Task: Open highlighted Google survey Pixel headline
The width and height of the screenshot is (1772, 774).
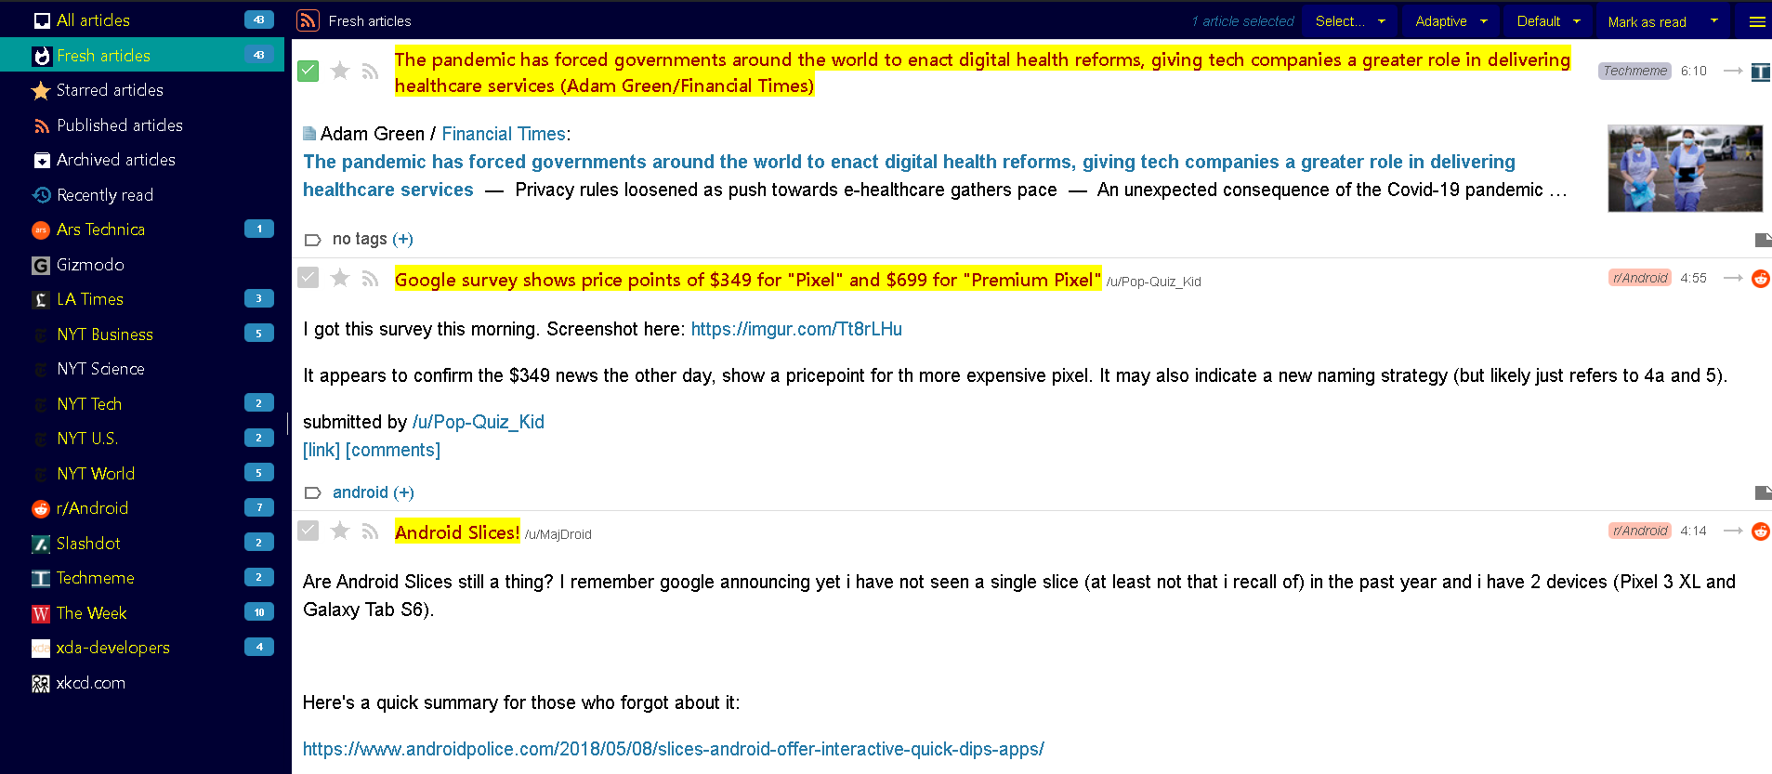Action: (x=748, y=280)
